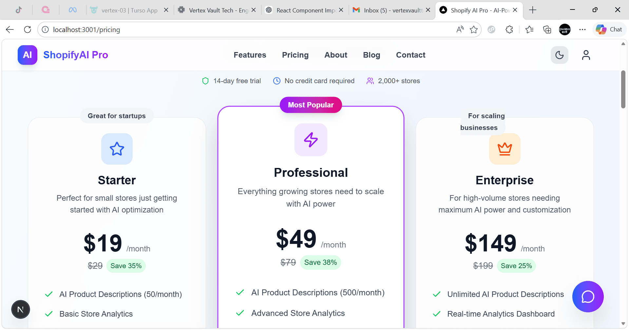Click the site information icon in address bar
The image size is (629, 330).
pyautogui.click(x=45, y=29)
